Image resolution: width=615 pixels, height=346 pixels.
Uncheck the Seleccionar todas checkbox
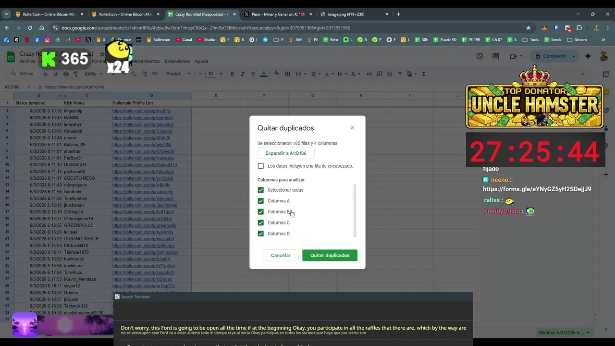click(261, 190)
